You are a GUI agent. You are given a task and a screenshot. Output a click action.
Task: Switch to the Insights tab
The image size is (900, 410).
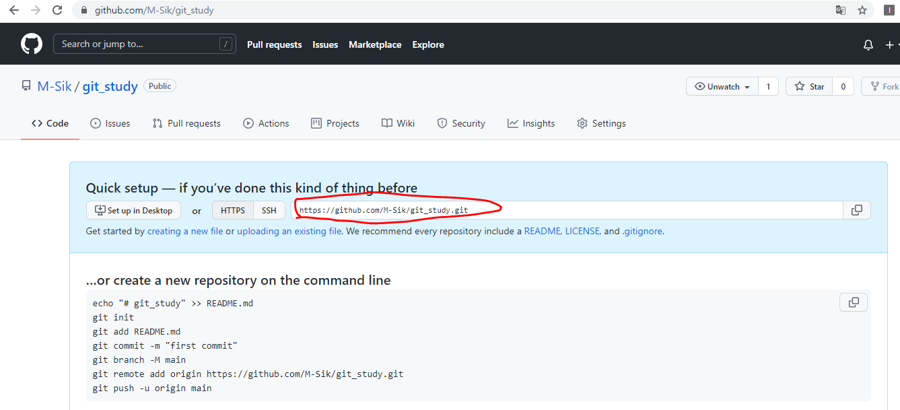[531, 123]
